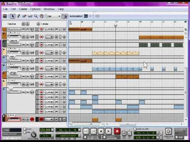Open the ReGroove Mixer button
Screen dimensions: 190x142
click(x=169, y=131)
